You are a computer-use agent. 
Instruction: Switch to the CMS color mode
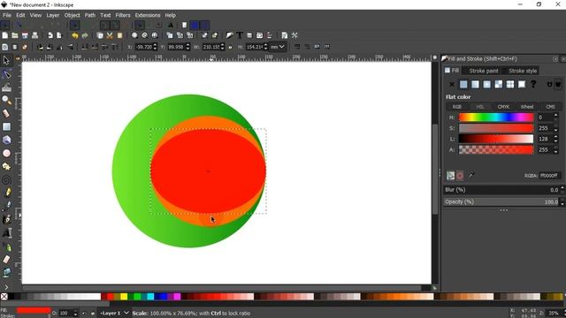coord(550,107)
